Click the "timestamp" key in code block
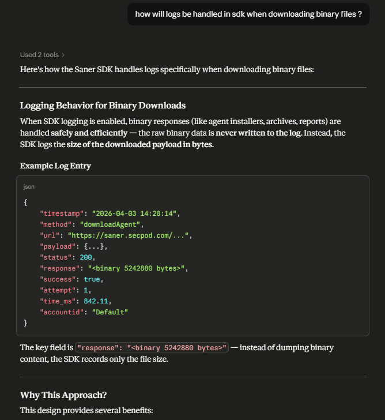Viewport: 385px width, 420px height. (x=62, y=213)
